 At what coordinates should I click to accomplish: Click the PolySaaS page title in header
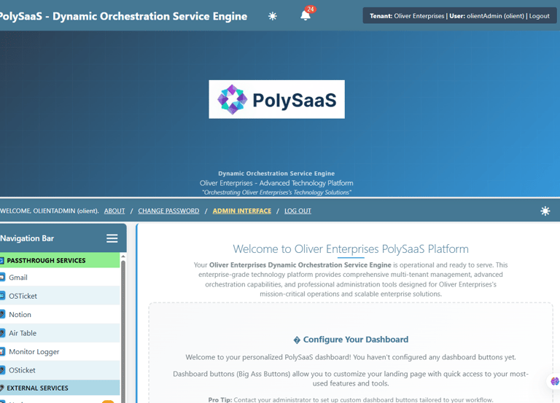point(123,16)
